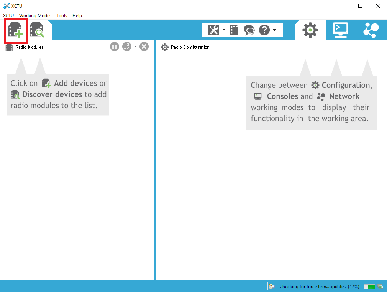Open the Tools wrench toolbar icon
The image size is (387, 292).
214,30
